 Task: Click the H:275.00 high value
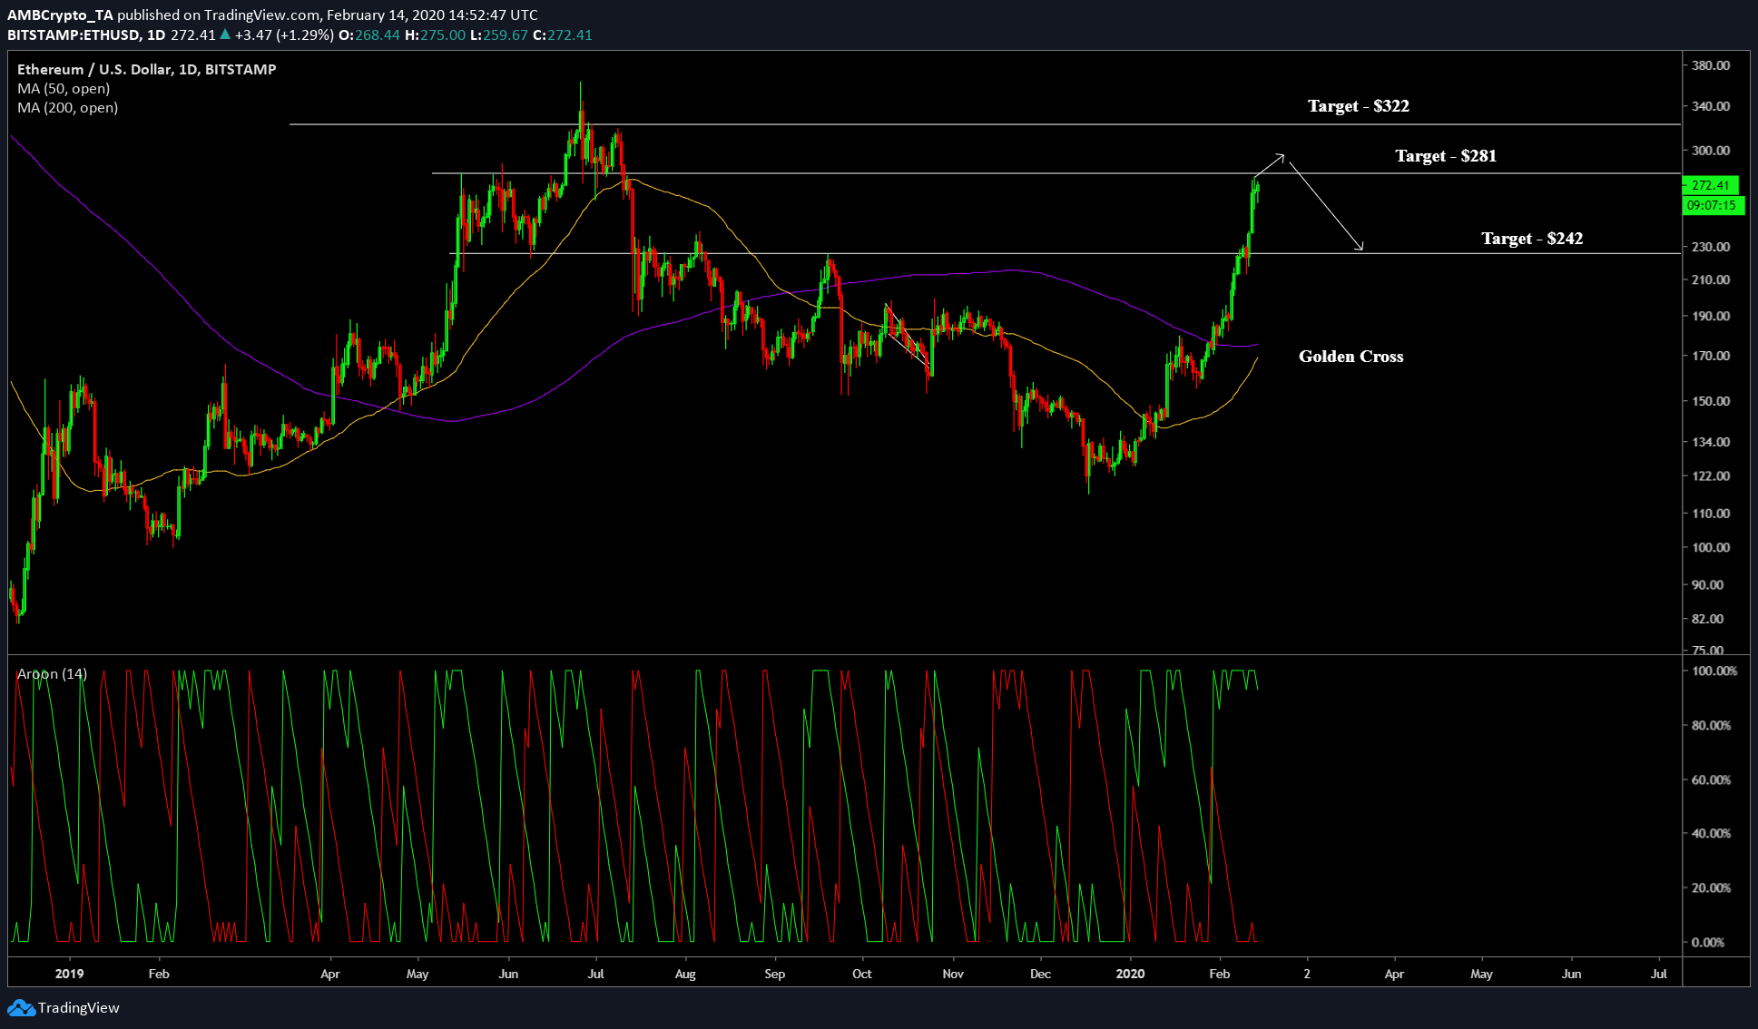(435, 35)
